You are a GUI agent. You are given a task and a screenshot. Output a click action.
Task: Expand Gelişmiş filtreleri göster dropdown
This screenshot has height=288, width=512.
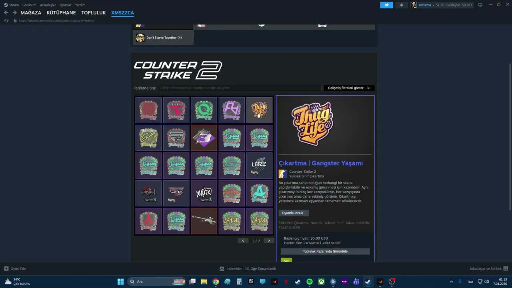[349, 88]
